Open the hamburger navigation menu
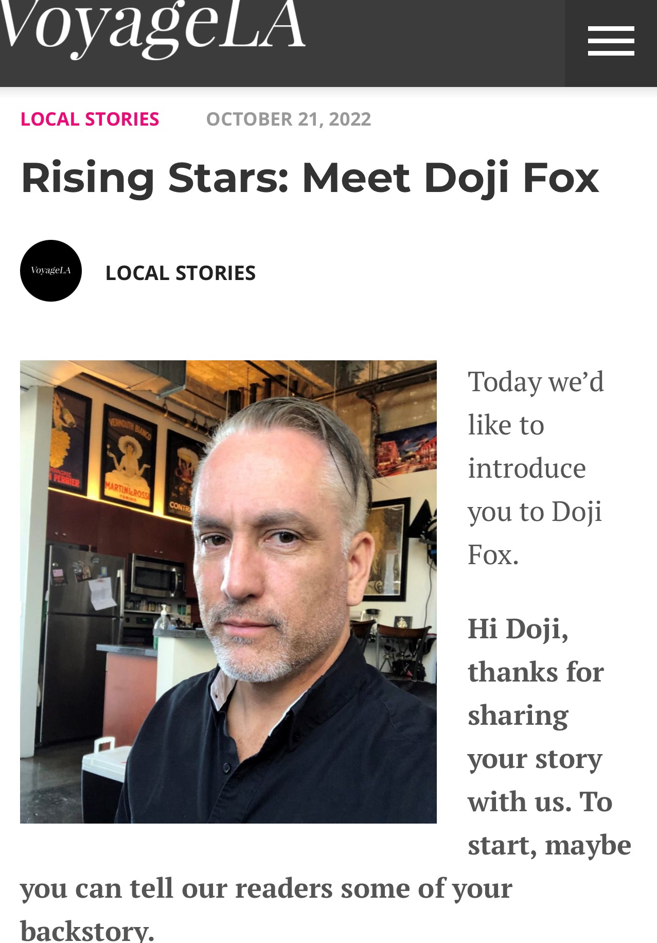This screenshot has height=943, width=657. (611, 41)
